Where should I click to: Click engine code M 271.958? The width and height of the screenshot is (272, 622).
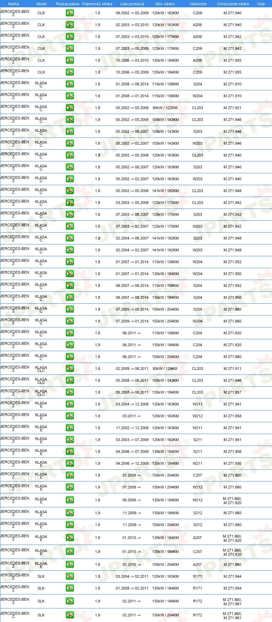click(232, 416)
